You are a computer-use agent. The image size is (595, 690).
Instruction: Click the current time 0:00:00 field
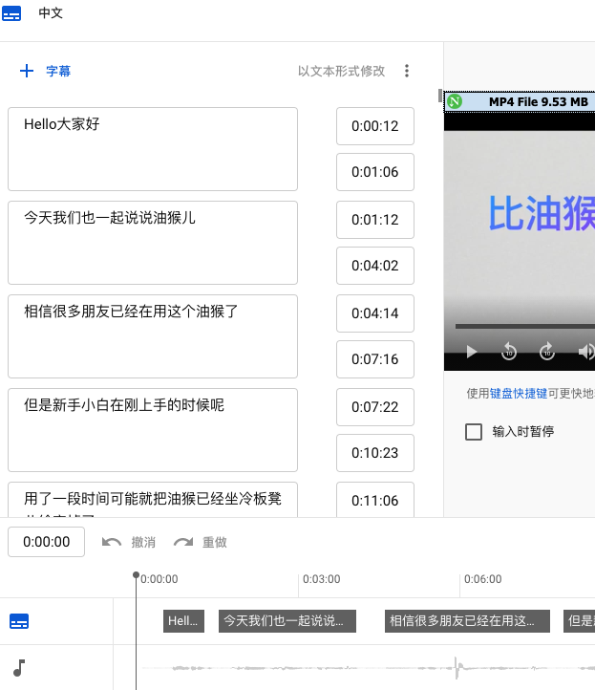pos(46,542)
